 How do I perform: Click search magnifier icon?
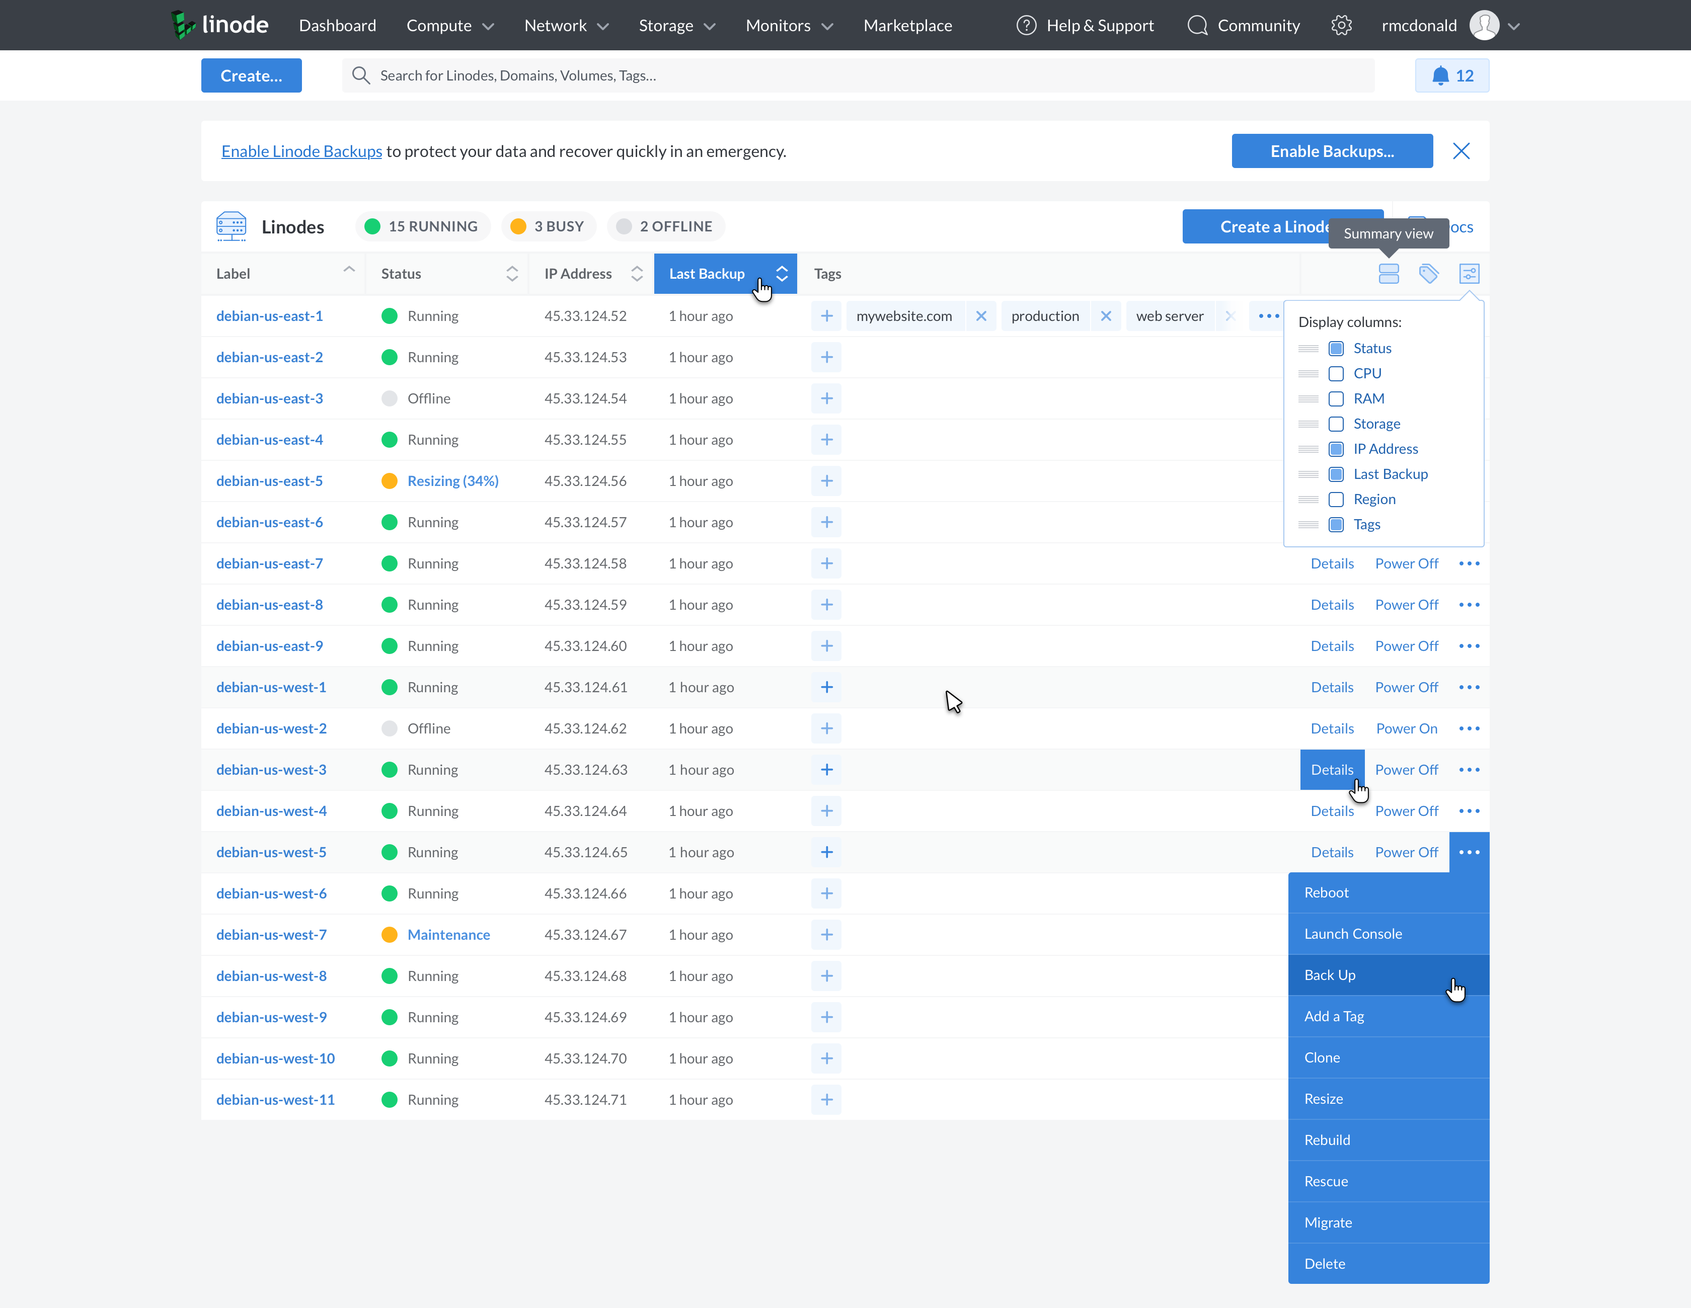click(360, 75)
